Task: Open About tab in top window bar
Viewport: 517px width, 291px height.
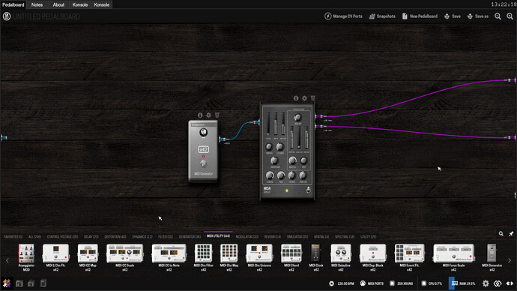Action: [x=58, y=4]
